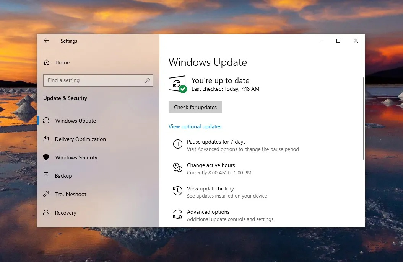Click the back arrow in Settings header
Image resolution: width=403 pixels, height=262 pixels.
point(46,41)
